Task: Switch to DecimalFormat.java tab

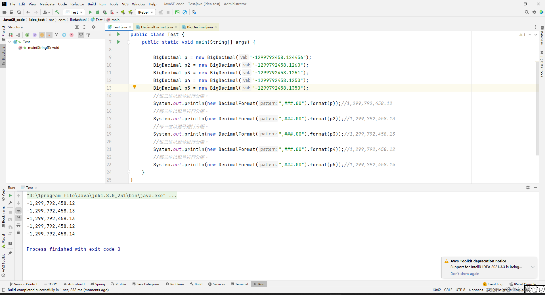Action: tap(157, 27)
